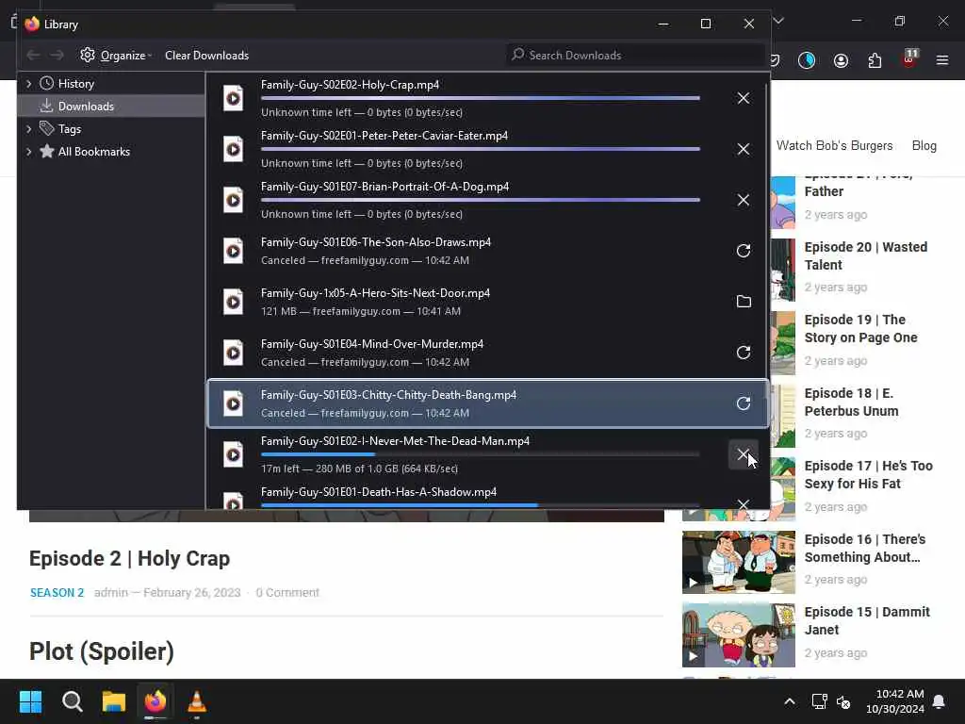
Task: Cancel the S01E07 Brian-Portrait-Of-A-Dog download
Action: click(743, 200)
